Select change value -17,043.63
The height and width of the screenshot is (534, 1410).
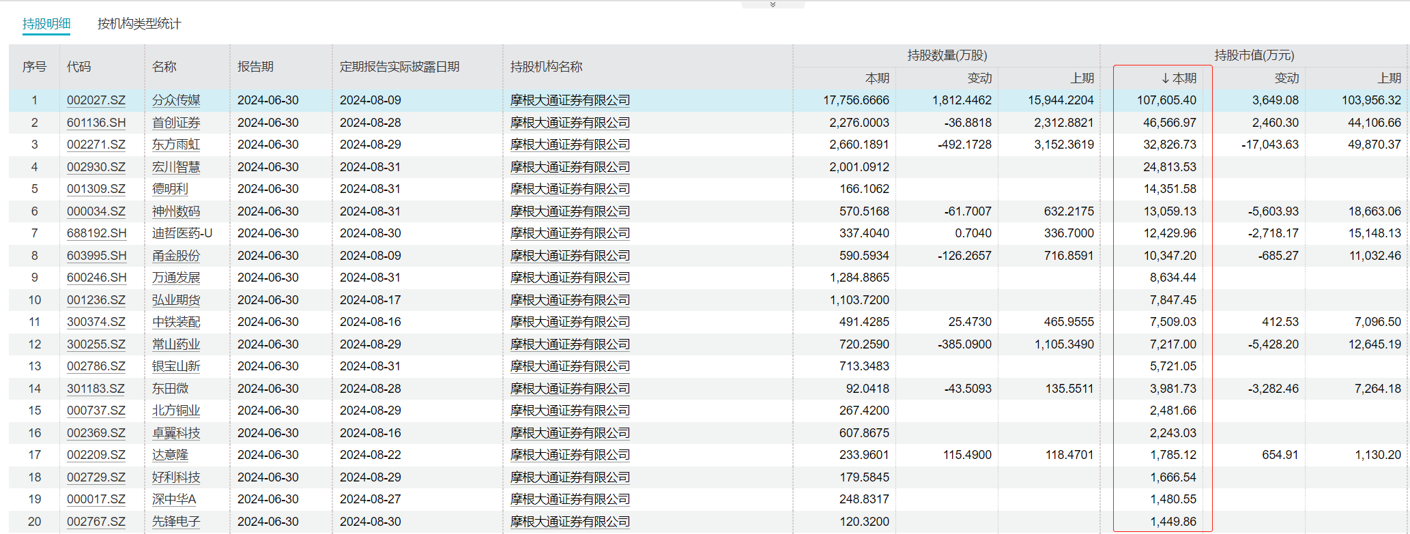pos(1270,145)
